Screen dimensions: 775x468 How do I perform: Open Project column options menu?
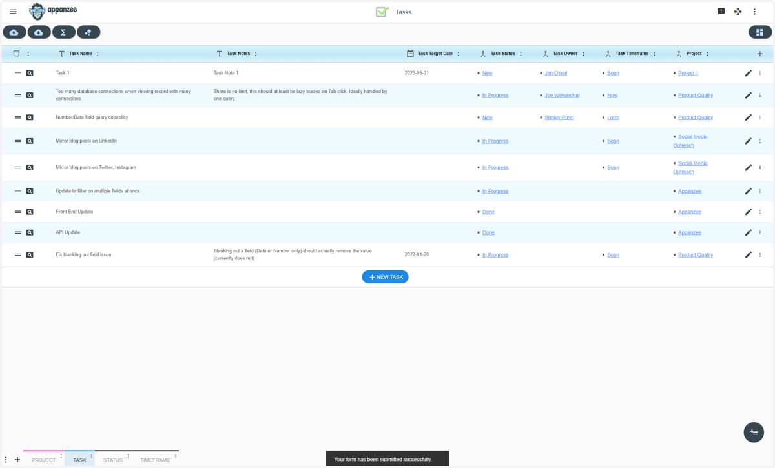(707, 54)
